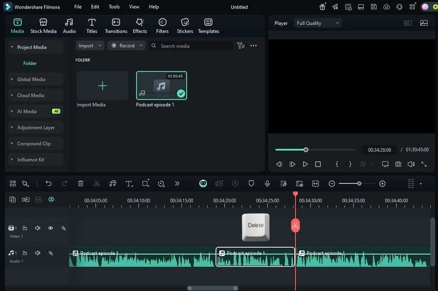This screenshot has width=438, height=291.
Task: Mute the Audio 1 track
Action: pyautogui.click(x=38, y=253)
